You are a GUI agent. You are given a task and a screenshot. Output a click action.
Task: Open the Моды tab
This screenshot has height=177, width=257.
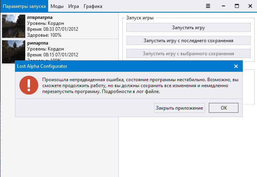pos(57,6)
